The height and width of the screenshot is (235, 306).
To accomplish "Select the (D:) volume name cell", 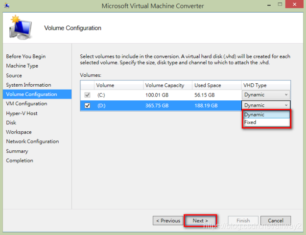I will [101, 106].
